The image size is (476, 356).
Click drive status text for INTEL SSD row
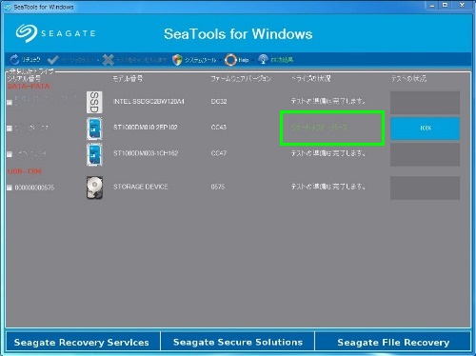(x=328, y=101)
